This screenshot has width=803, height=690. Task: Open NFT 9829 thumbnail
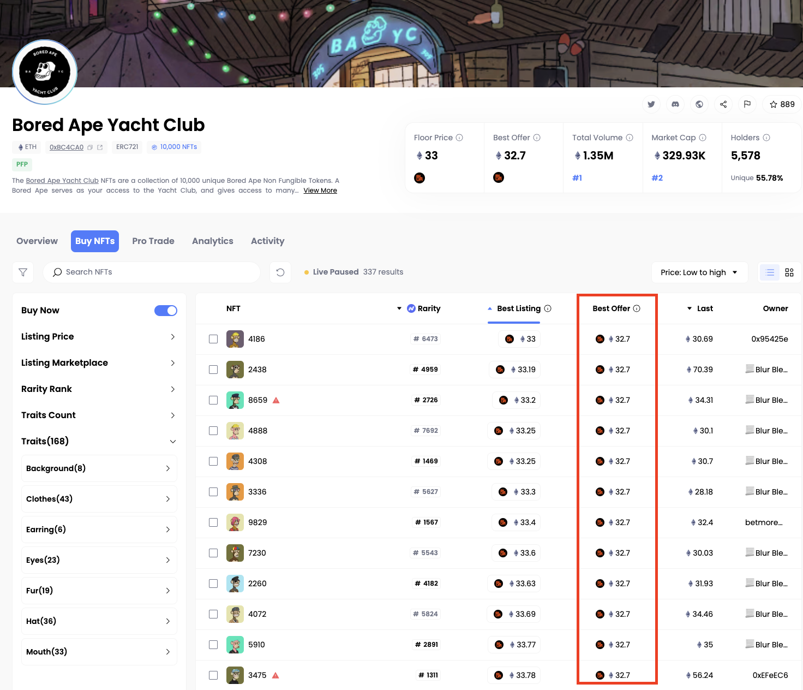pyautogui.click(x=235, y=522)
